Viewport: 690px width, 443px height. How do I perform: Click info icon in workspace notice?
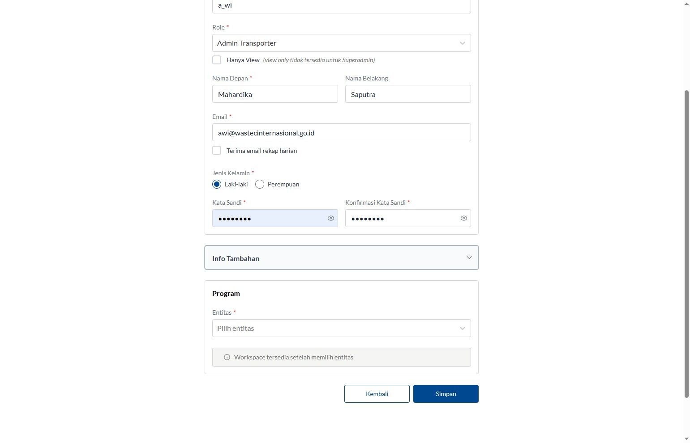[x=227, y=357]
